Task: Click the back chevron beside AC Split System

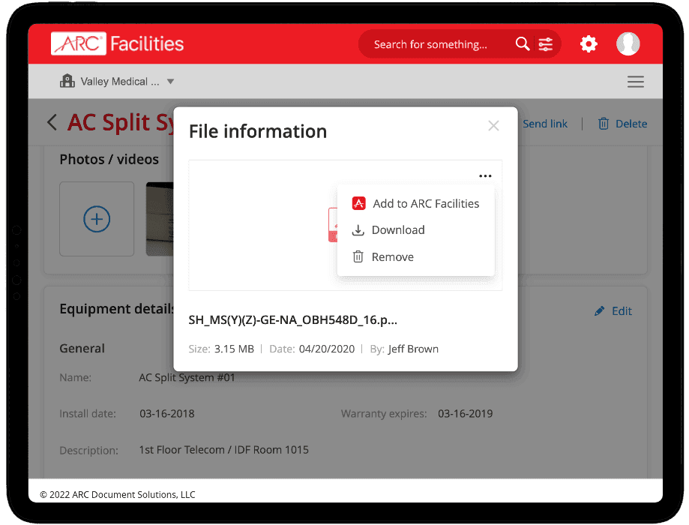Action: (51, 122)
